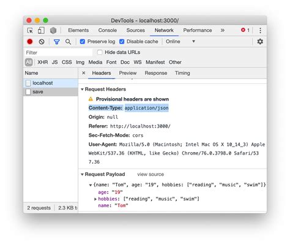Open the more tabs chevron
This screenshot has width=290, height=244.
[222, 31]
